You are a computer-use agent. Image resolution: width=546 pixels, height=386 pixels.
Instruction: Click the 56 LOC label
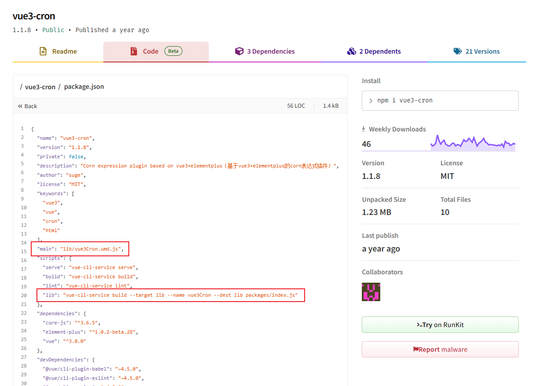click(x=296, y=106)
